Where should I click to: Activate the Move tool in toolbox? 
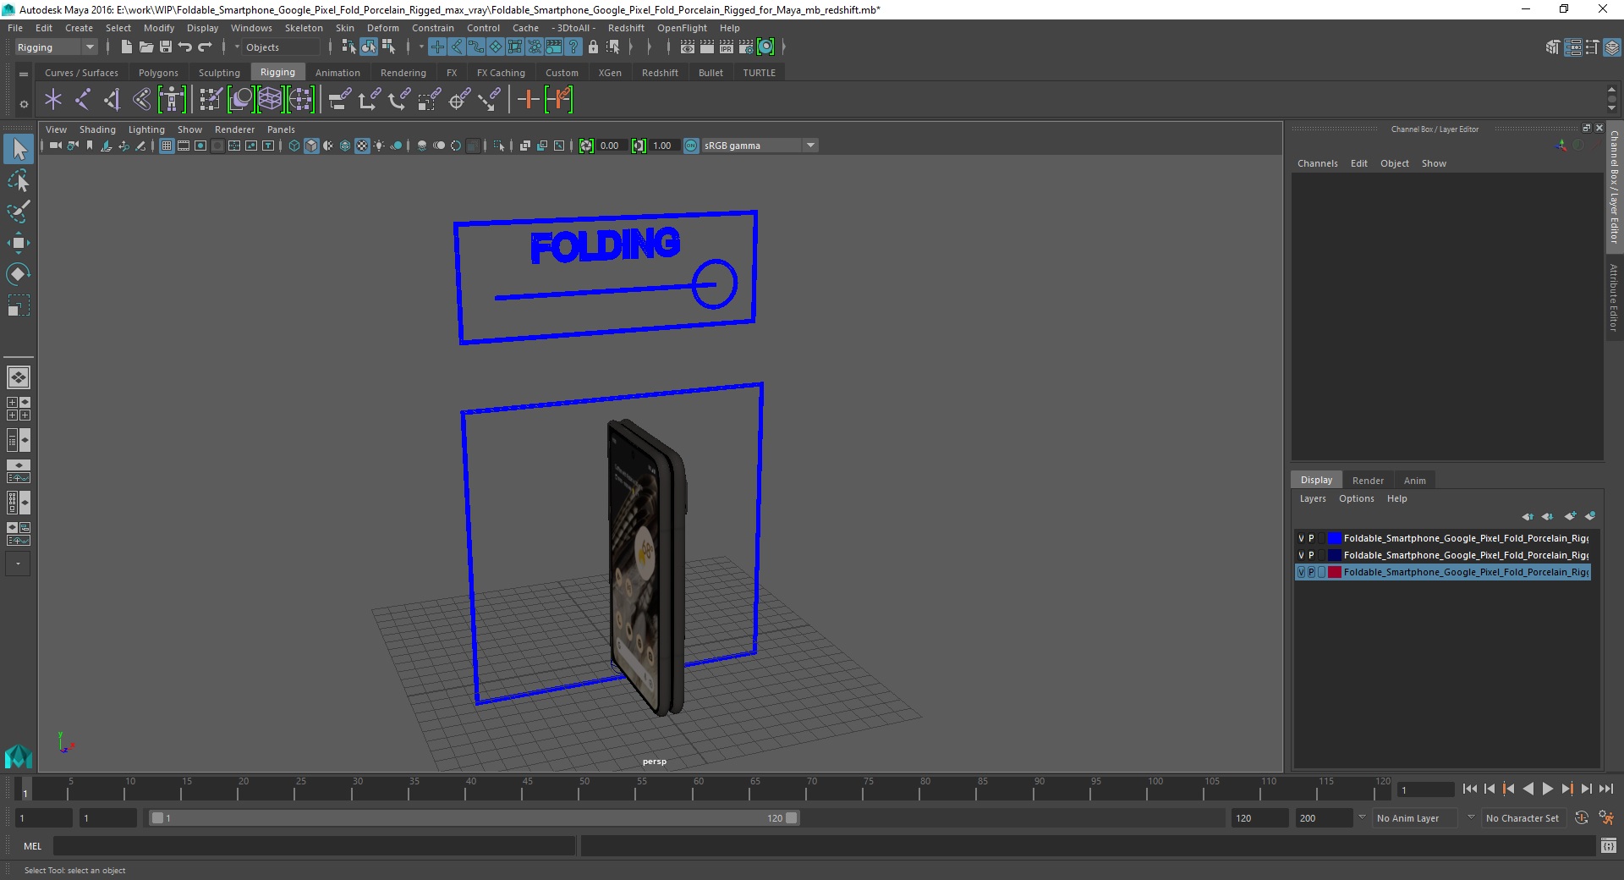[x=19, y=243]
